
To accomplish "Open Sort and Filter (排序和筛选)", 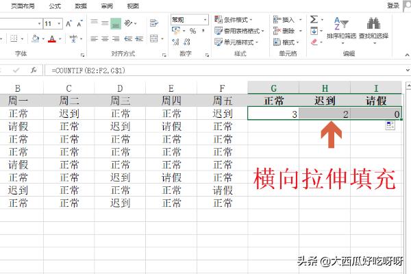I will (336, 31).
